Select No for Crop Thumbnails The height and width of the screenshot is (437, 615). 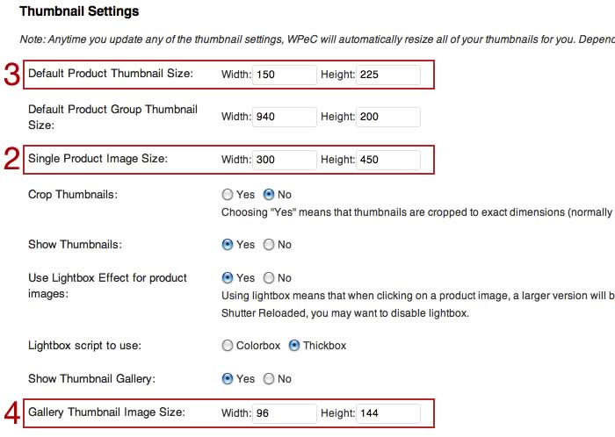point(270,195)
